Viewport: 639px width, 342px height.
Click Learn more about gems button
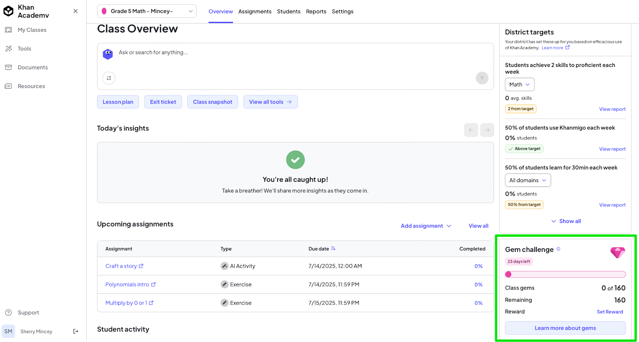click(566, 328)
